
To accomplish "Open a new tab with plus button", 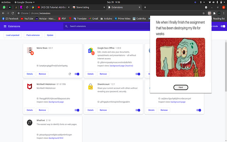I will 145,7.
